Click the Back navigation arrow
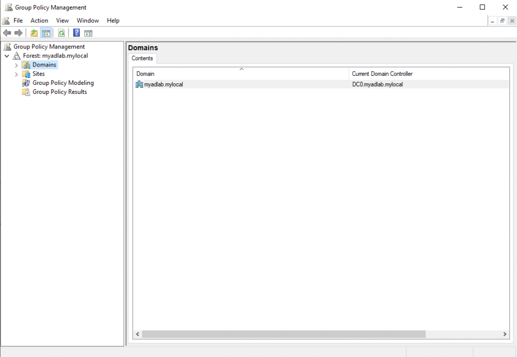This screenshot has width=517, height=357. click(x=7, y=32)
